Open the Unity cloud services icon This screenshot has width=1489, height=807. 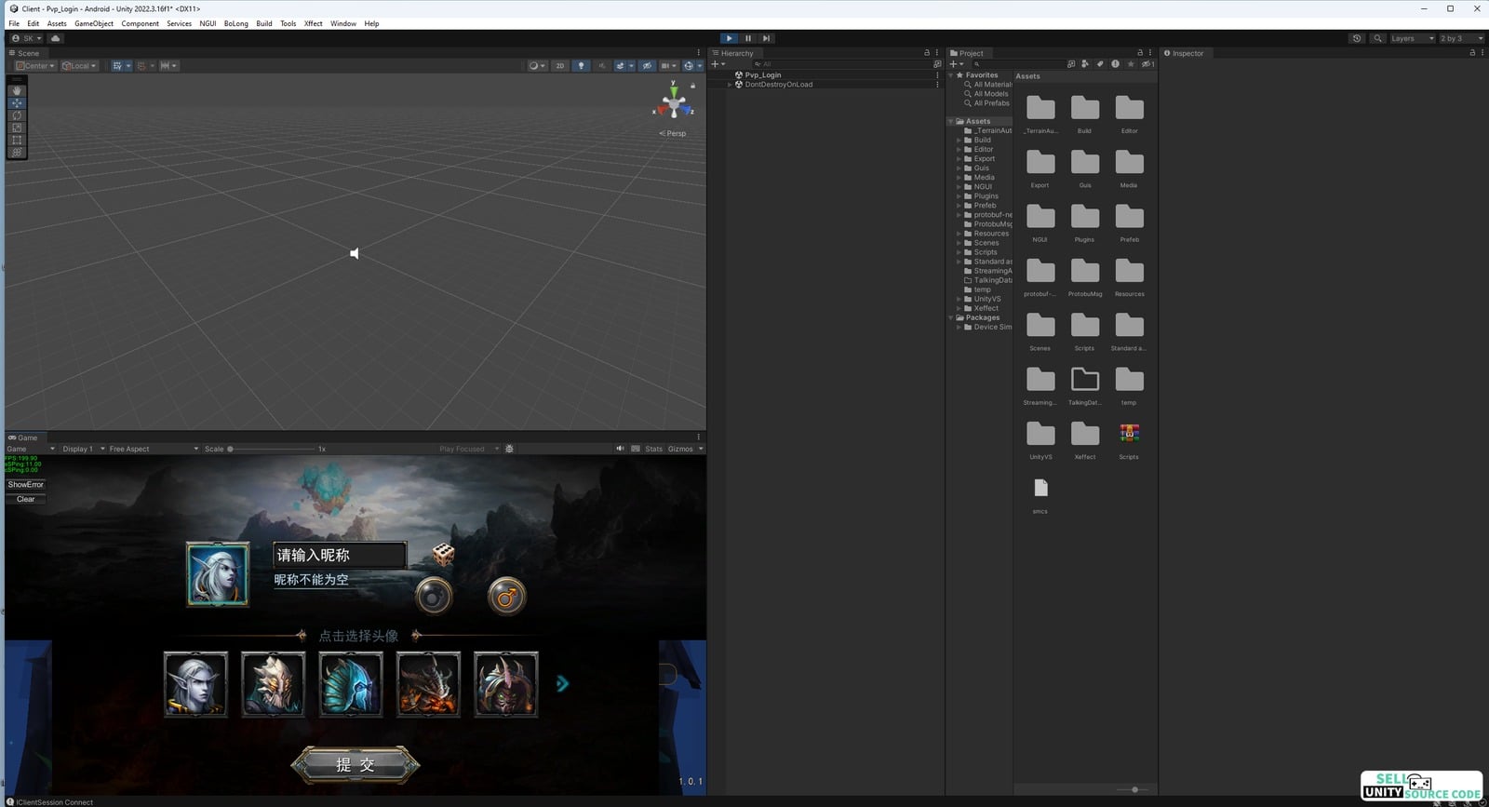click(56, 38)
